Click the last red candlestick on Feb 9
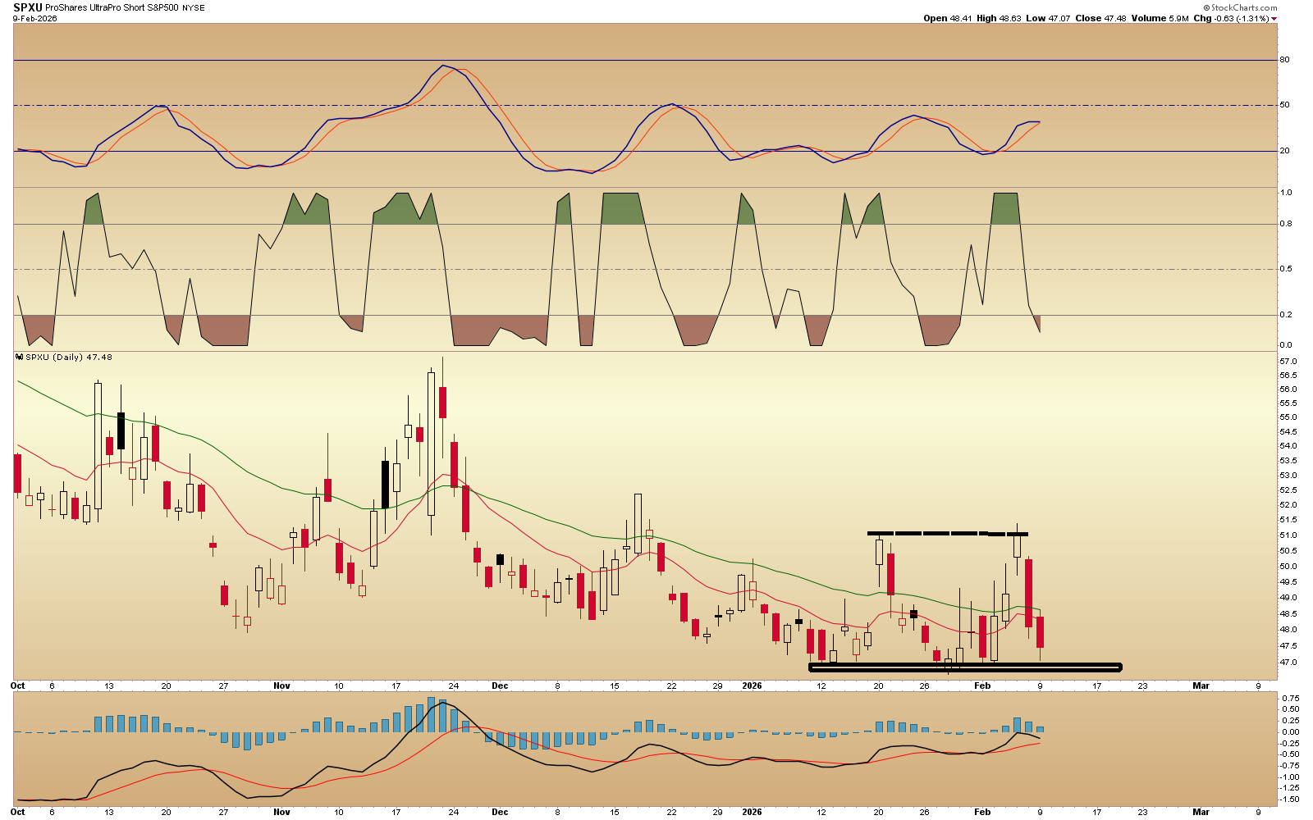Screen dimensions: 1313x820 pyautogui.click(x=1040, y=631)
